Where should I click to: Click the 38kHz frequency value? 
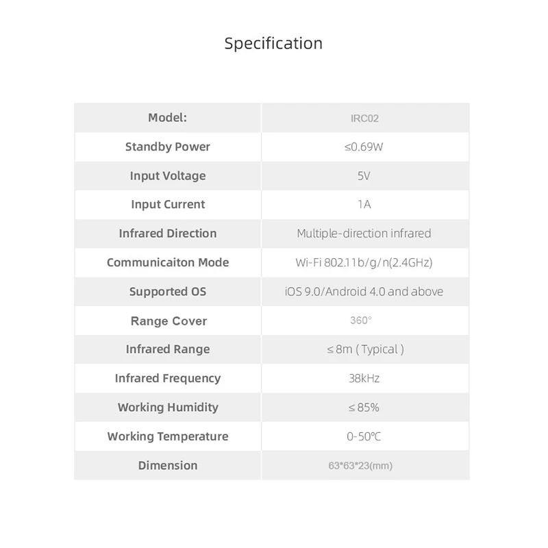[364, 378]
